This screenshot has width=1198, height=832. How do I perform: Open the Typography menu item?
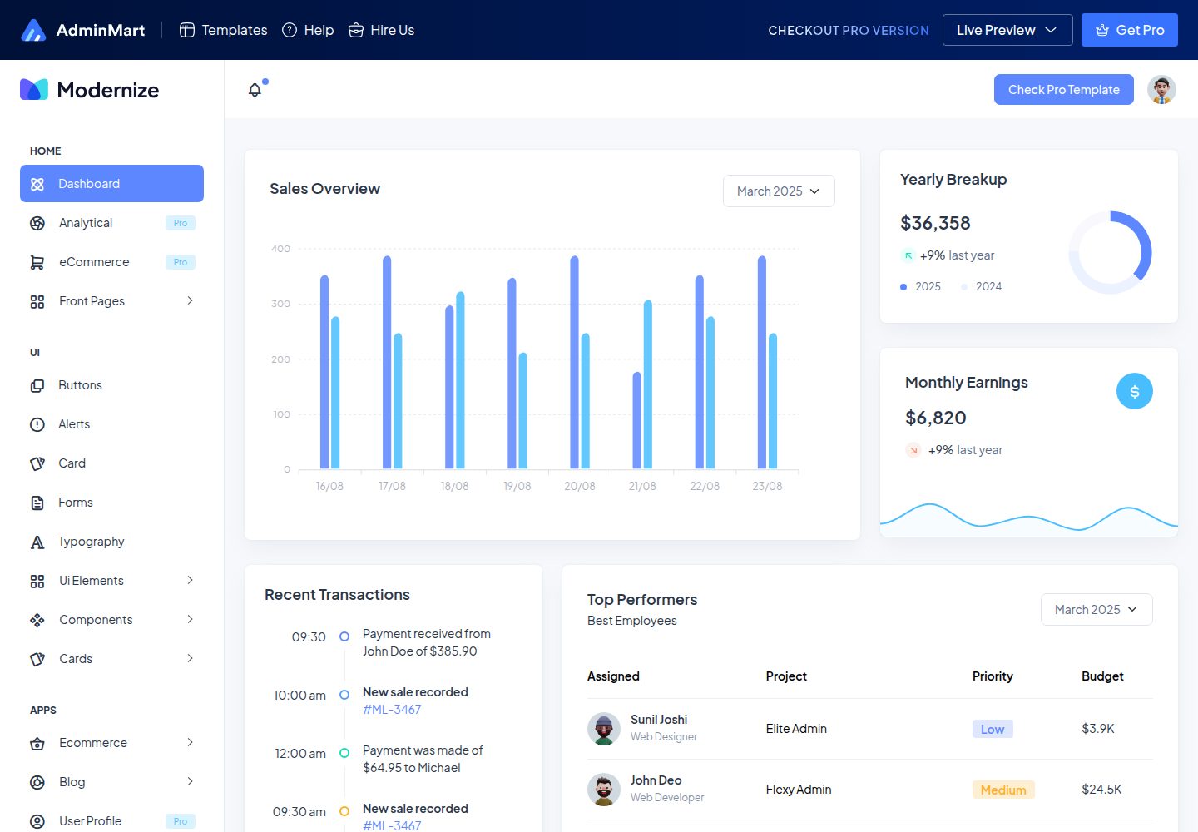(x=111, y=542)
